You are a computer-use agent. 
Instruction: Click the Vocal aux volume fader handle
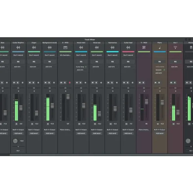pyautogui.click(x=99, y=114)
